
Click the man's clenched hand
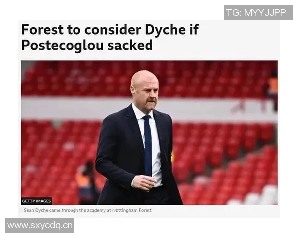pyautogui.click(x=145, y=182)
